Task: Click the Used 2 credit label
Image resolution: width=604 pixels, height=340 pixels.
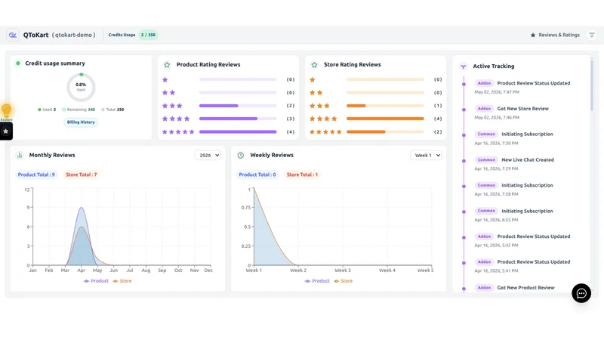Action: [x=47, y=110]
